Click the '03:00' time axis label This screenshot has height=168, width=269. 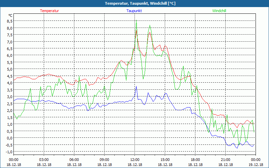point(44,160)
